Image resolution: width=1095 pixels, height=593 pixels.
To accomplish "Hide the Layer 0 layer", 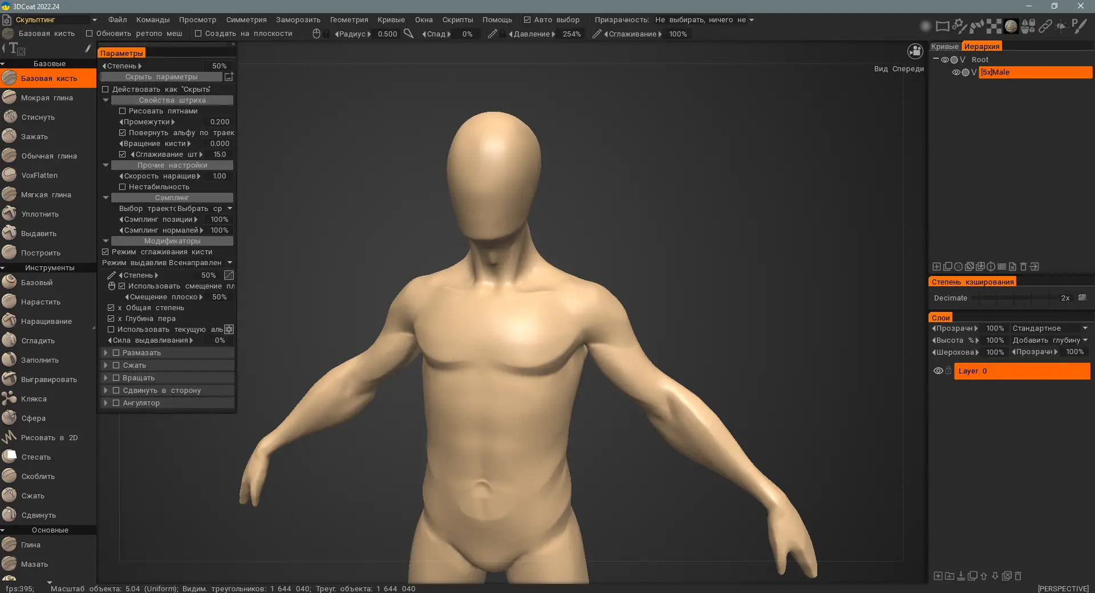I will [938, 371].
